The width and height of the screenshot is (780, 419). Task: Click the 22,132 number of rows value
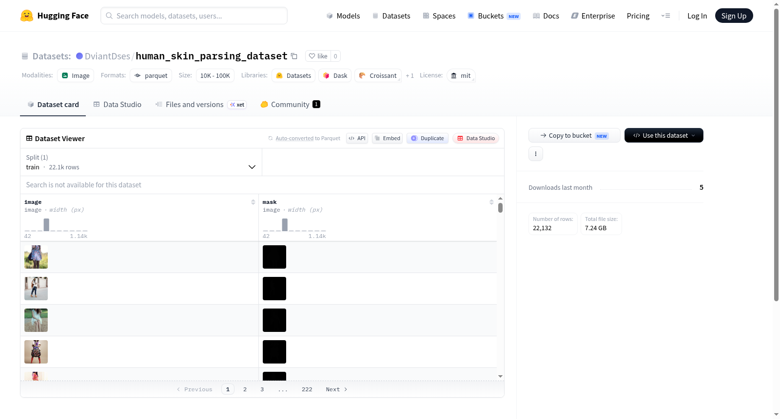pyautogui.click(x=542, y=228)
